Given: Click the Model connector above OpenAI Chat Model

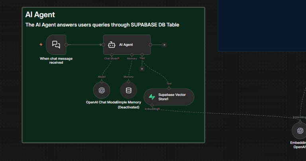Looking at the screenshot, I should 102,82.
